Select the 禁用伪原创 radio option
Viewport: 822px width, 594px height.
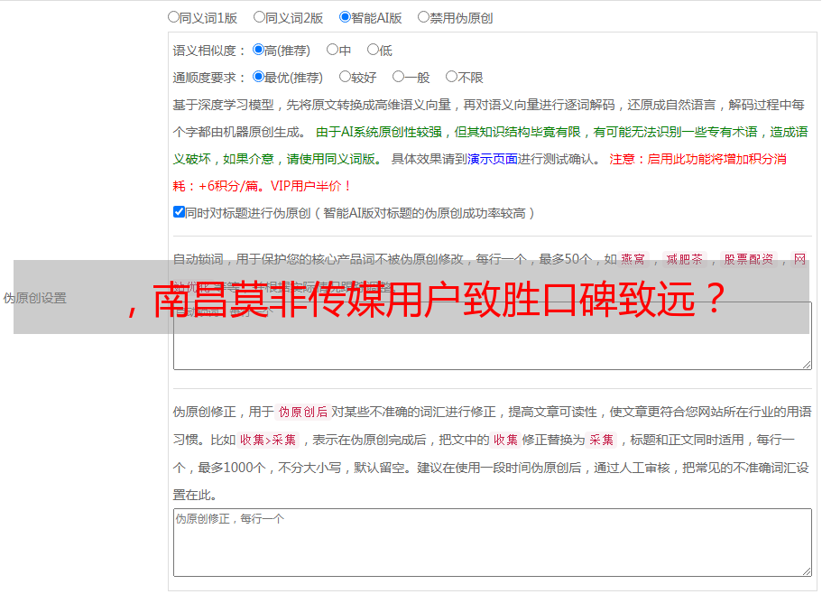coord(423,17)
